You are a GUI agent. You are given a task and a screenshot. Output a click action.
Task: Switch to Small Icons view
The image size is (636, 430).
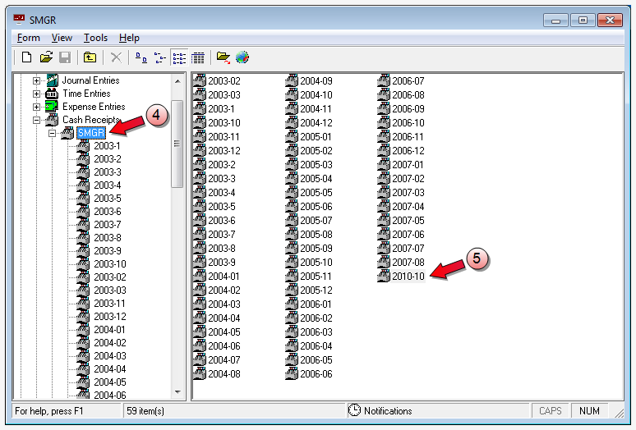tap(159, 57)
